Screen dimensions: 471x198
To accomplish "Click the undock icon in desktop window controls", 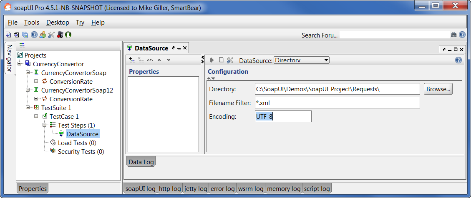I will 444,49.
